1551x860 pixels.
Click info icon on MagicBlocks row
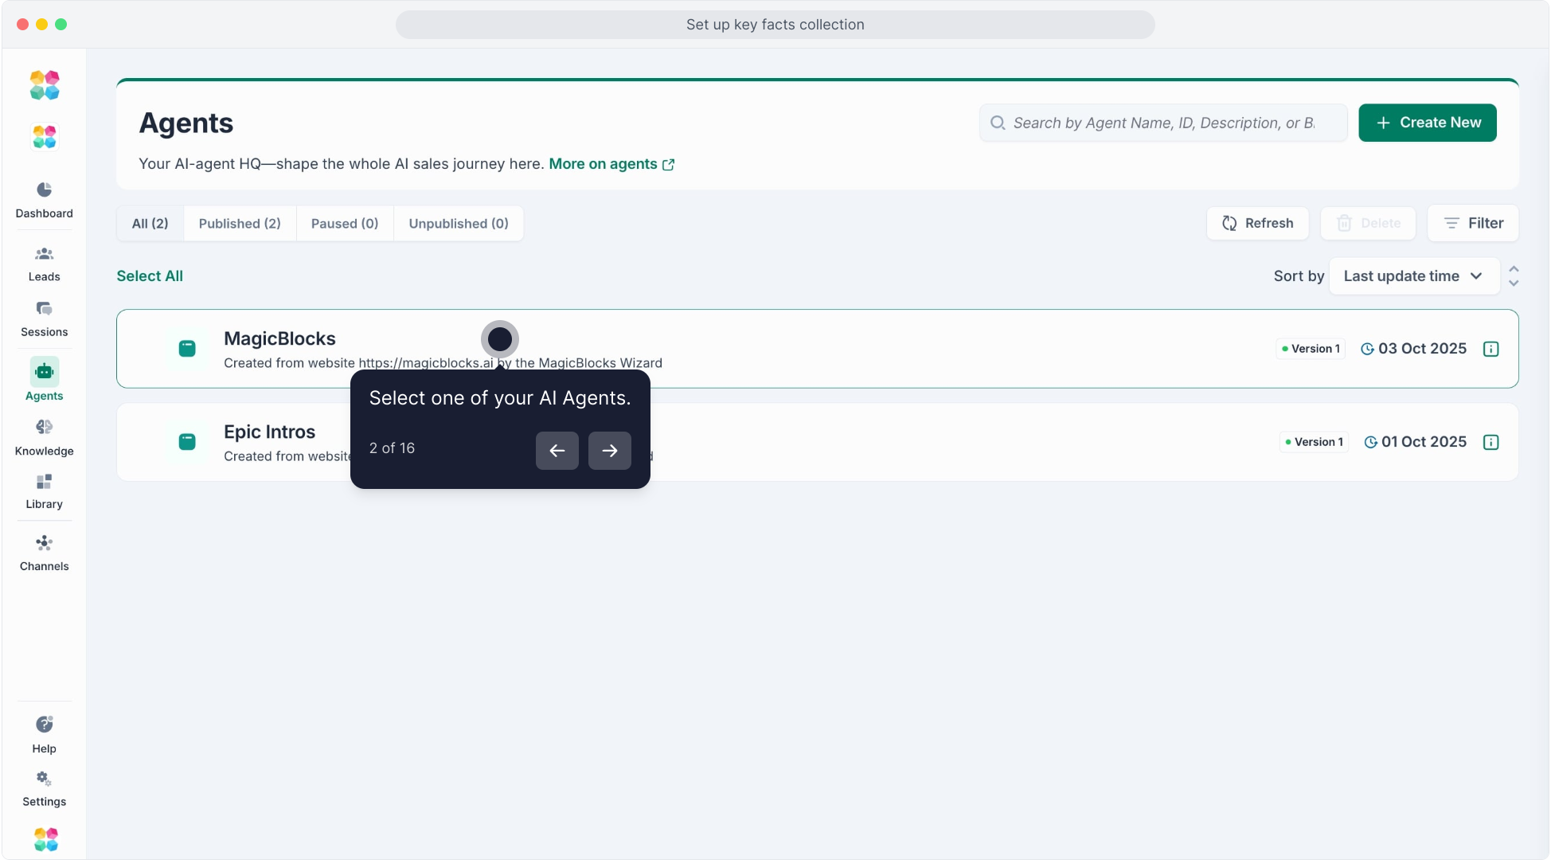(1490, 349)
